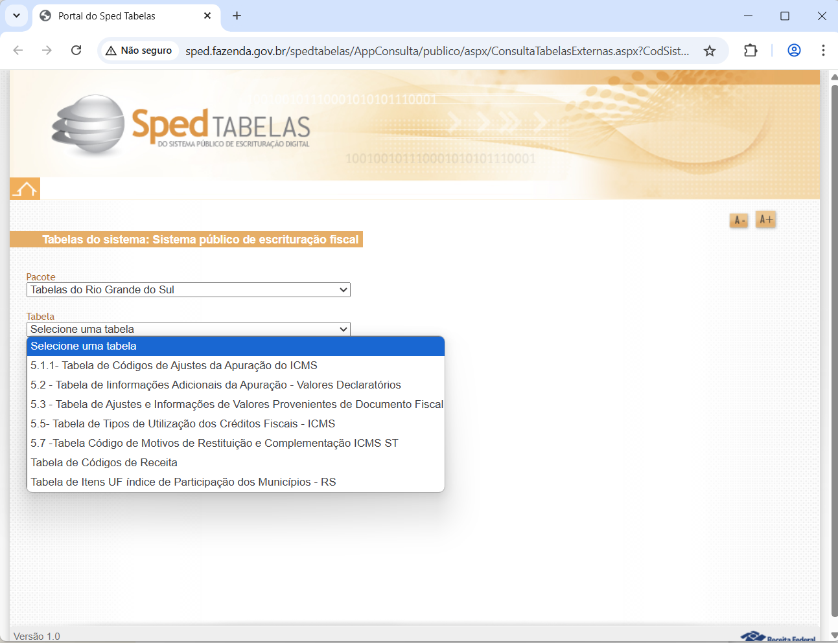Close the Portal do Sped Tabelas tab
Viewport: 838px width, 643px height.
pos(207,16)
